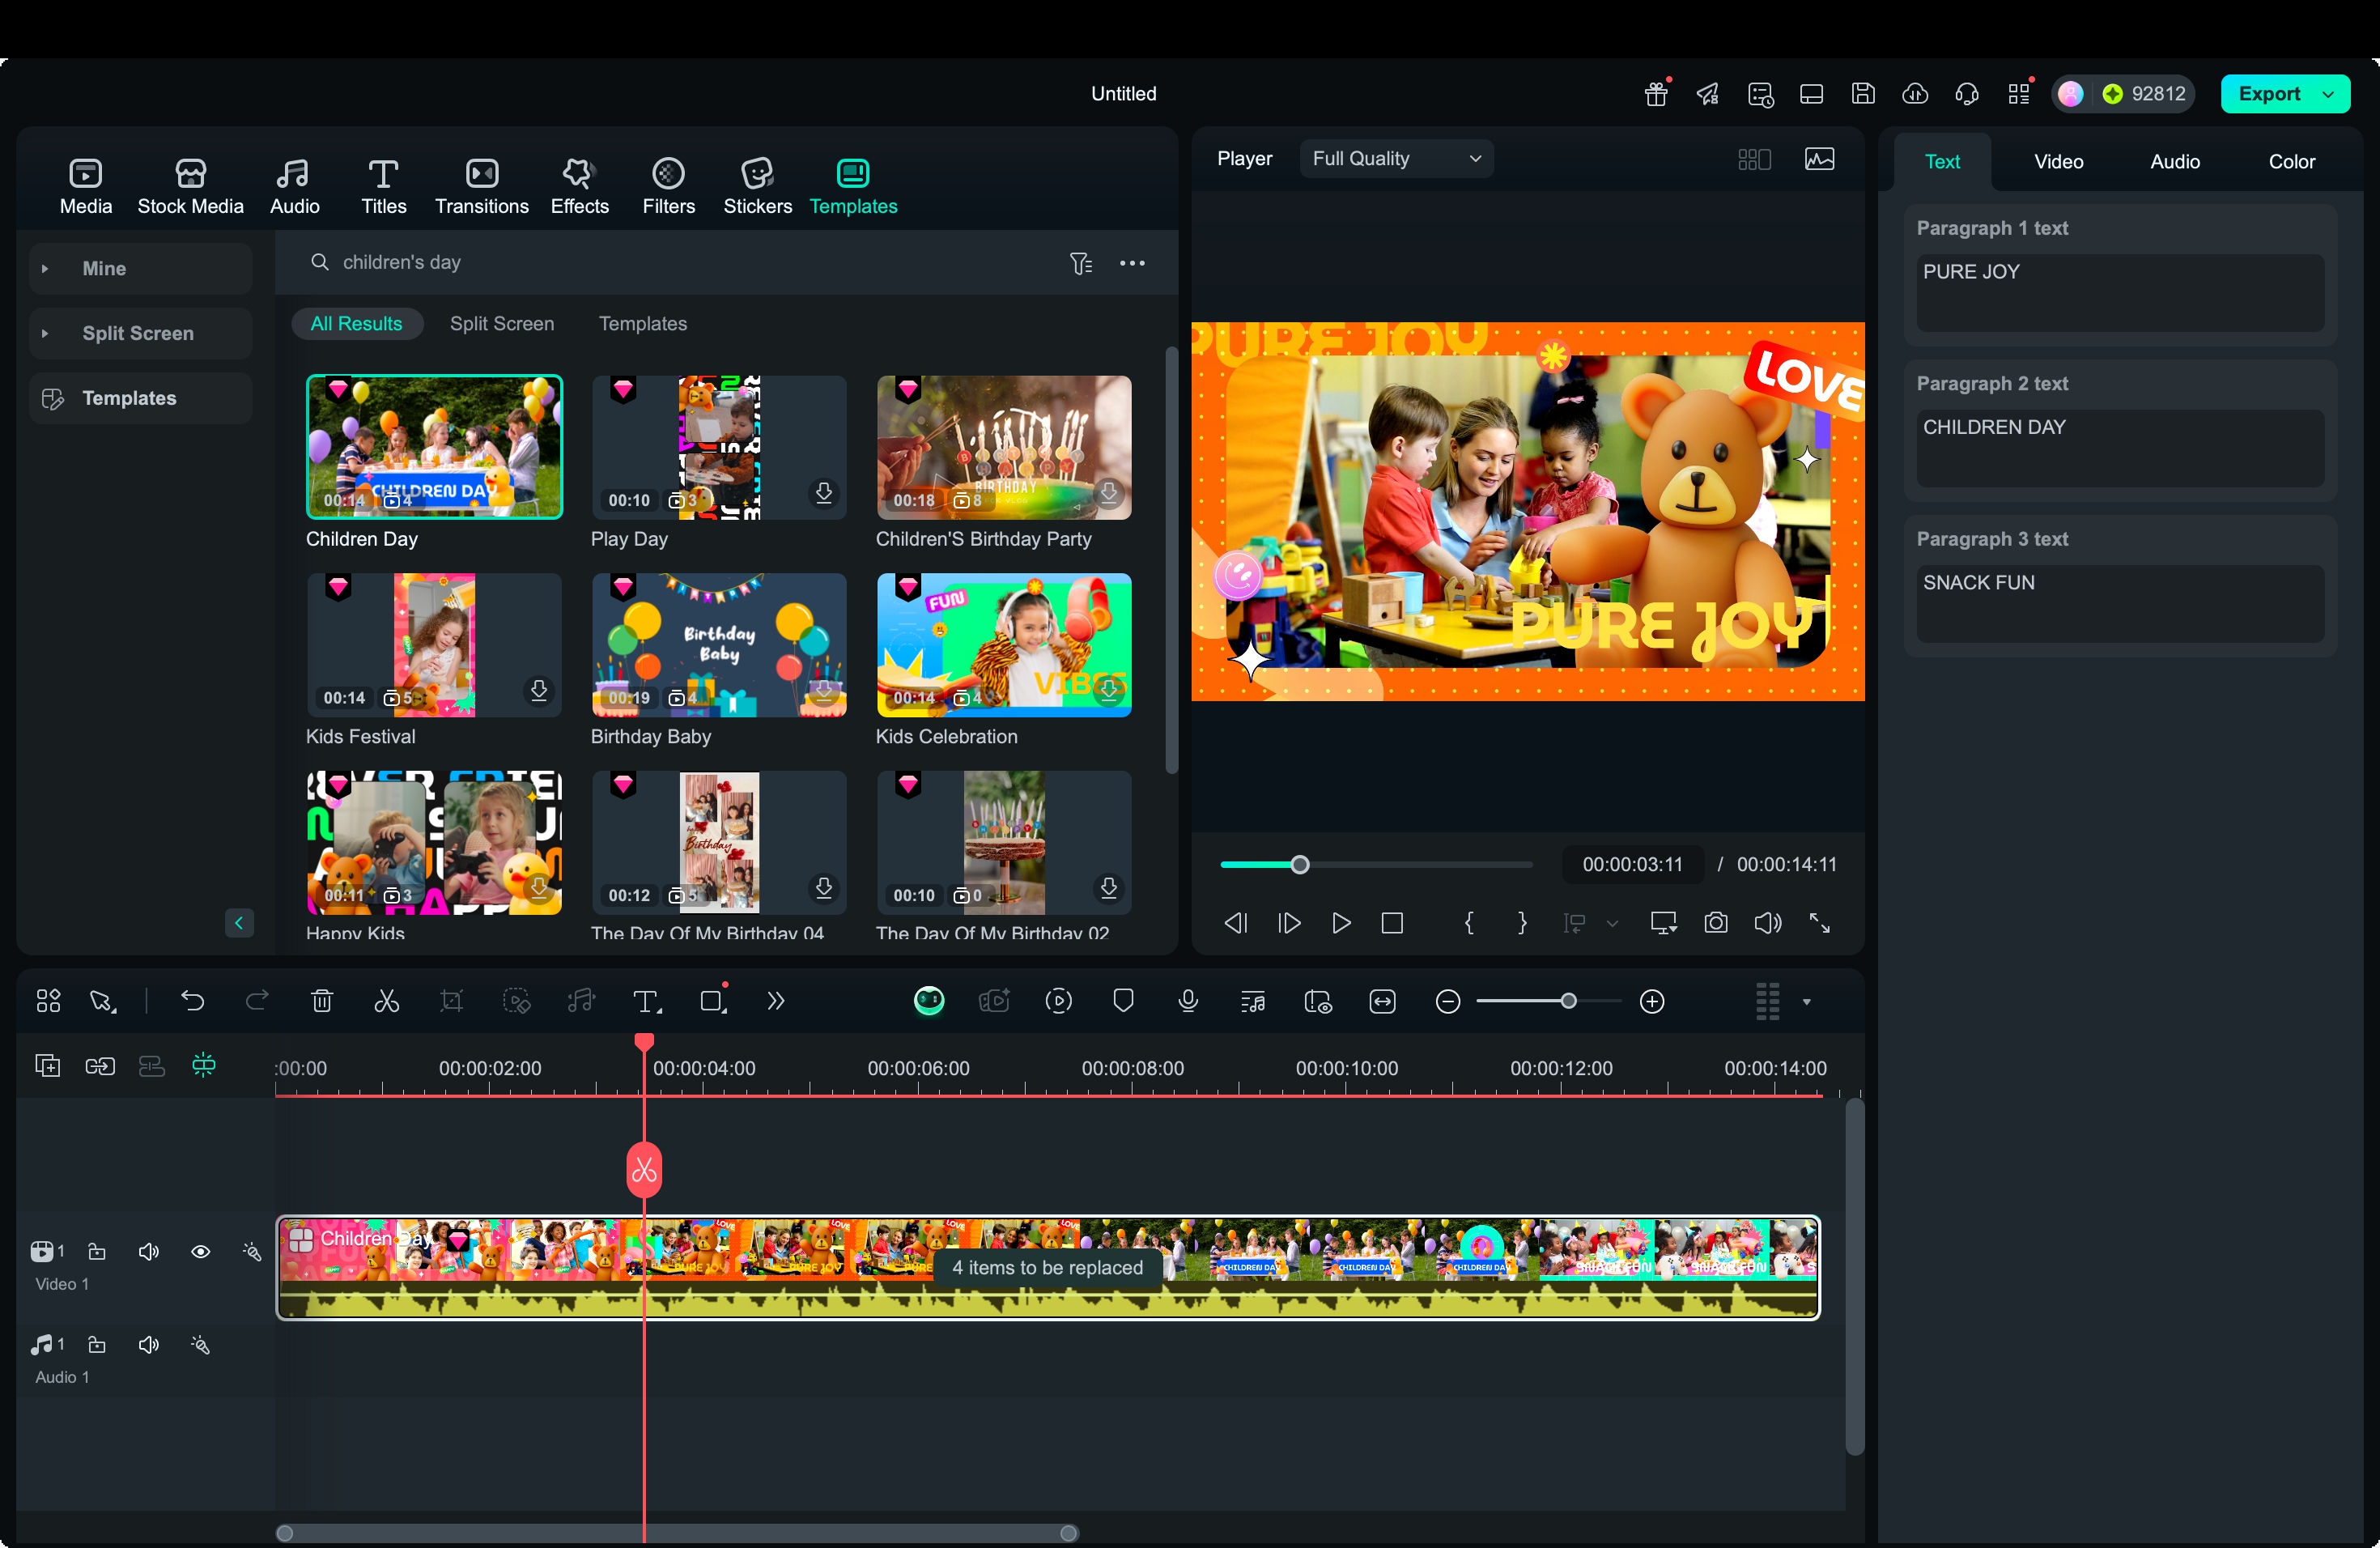
Task: Switch to the Video properties tab
Action: tap(2058, 161)
